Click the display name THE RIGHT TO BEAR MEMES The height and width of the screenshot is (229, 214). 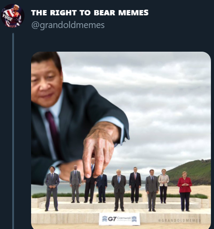90,13
